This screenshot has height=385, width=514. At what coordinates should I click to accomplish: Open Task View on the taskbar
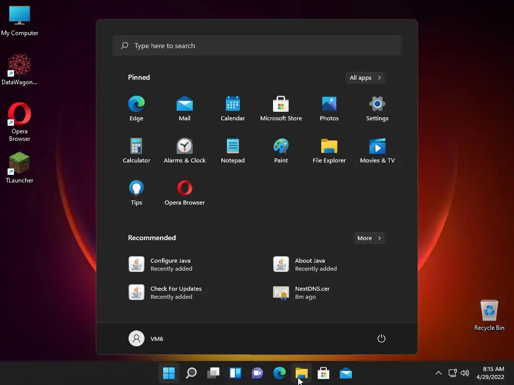(213, 373)
